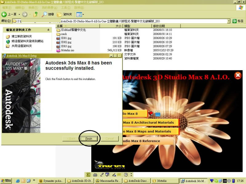Click the green up-one-level folder icon
The height and width of the screenshot is (184, 246).
(36, 14)
